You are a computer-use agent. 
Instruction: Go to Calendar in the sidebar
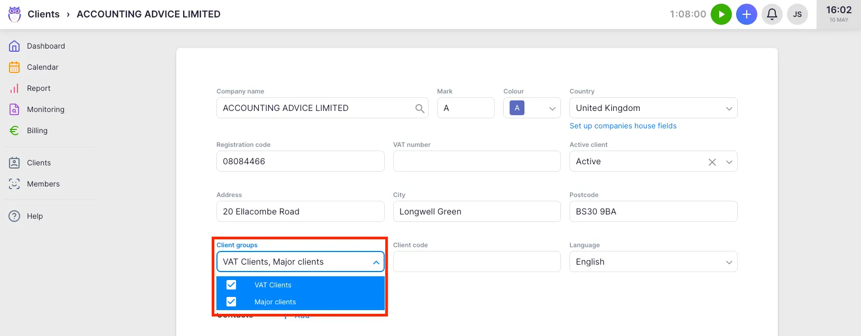tap(42, 67)
